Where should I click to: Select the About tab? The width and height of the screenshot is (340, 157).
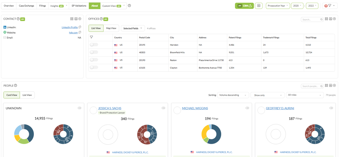pyautogui.click(x=95, y=6)
